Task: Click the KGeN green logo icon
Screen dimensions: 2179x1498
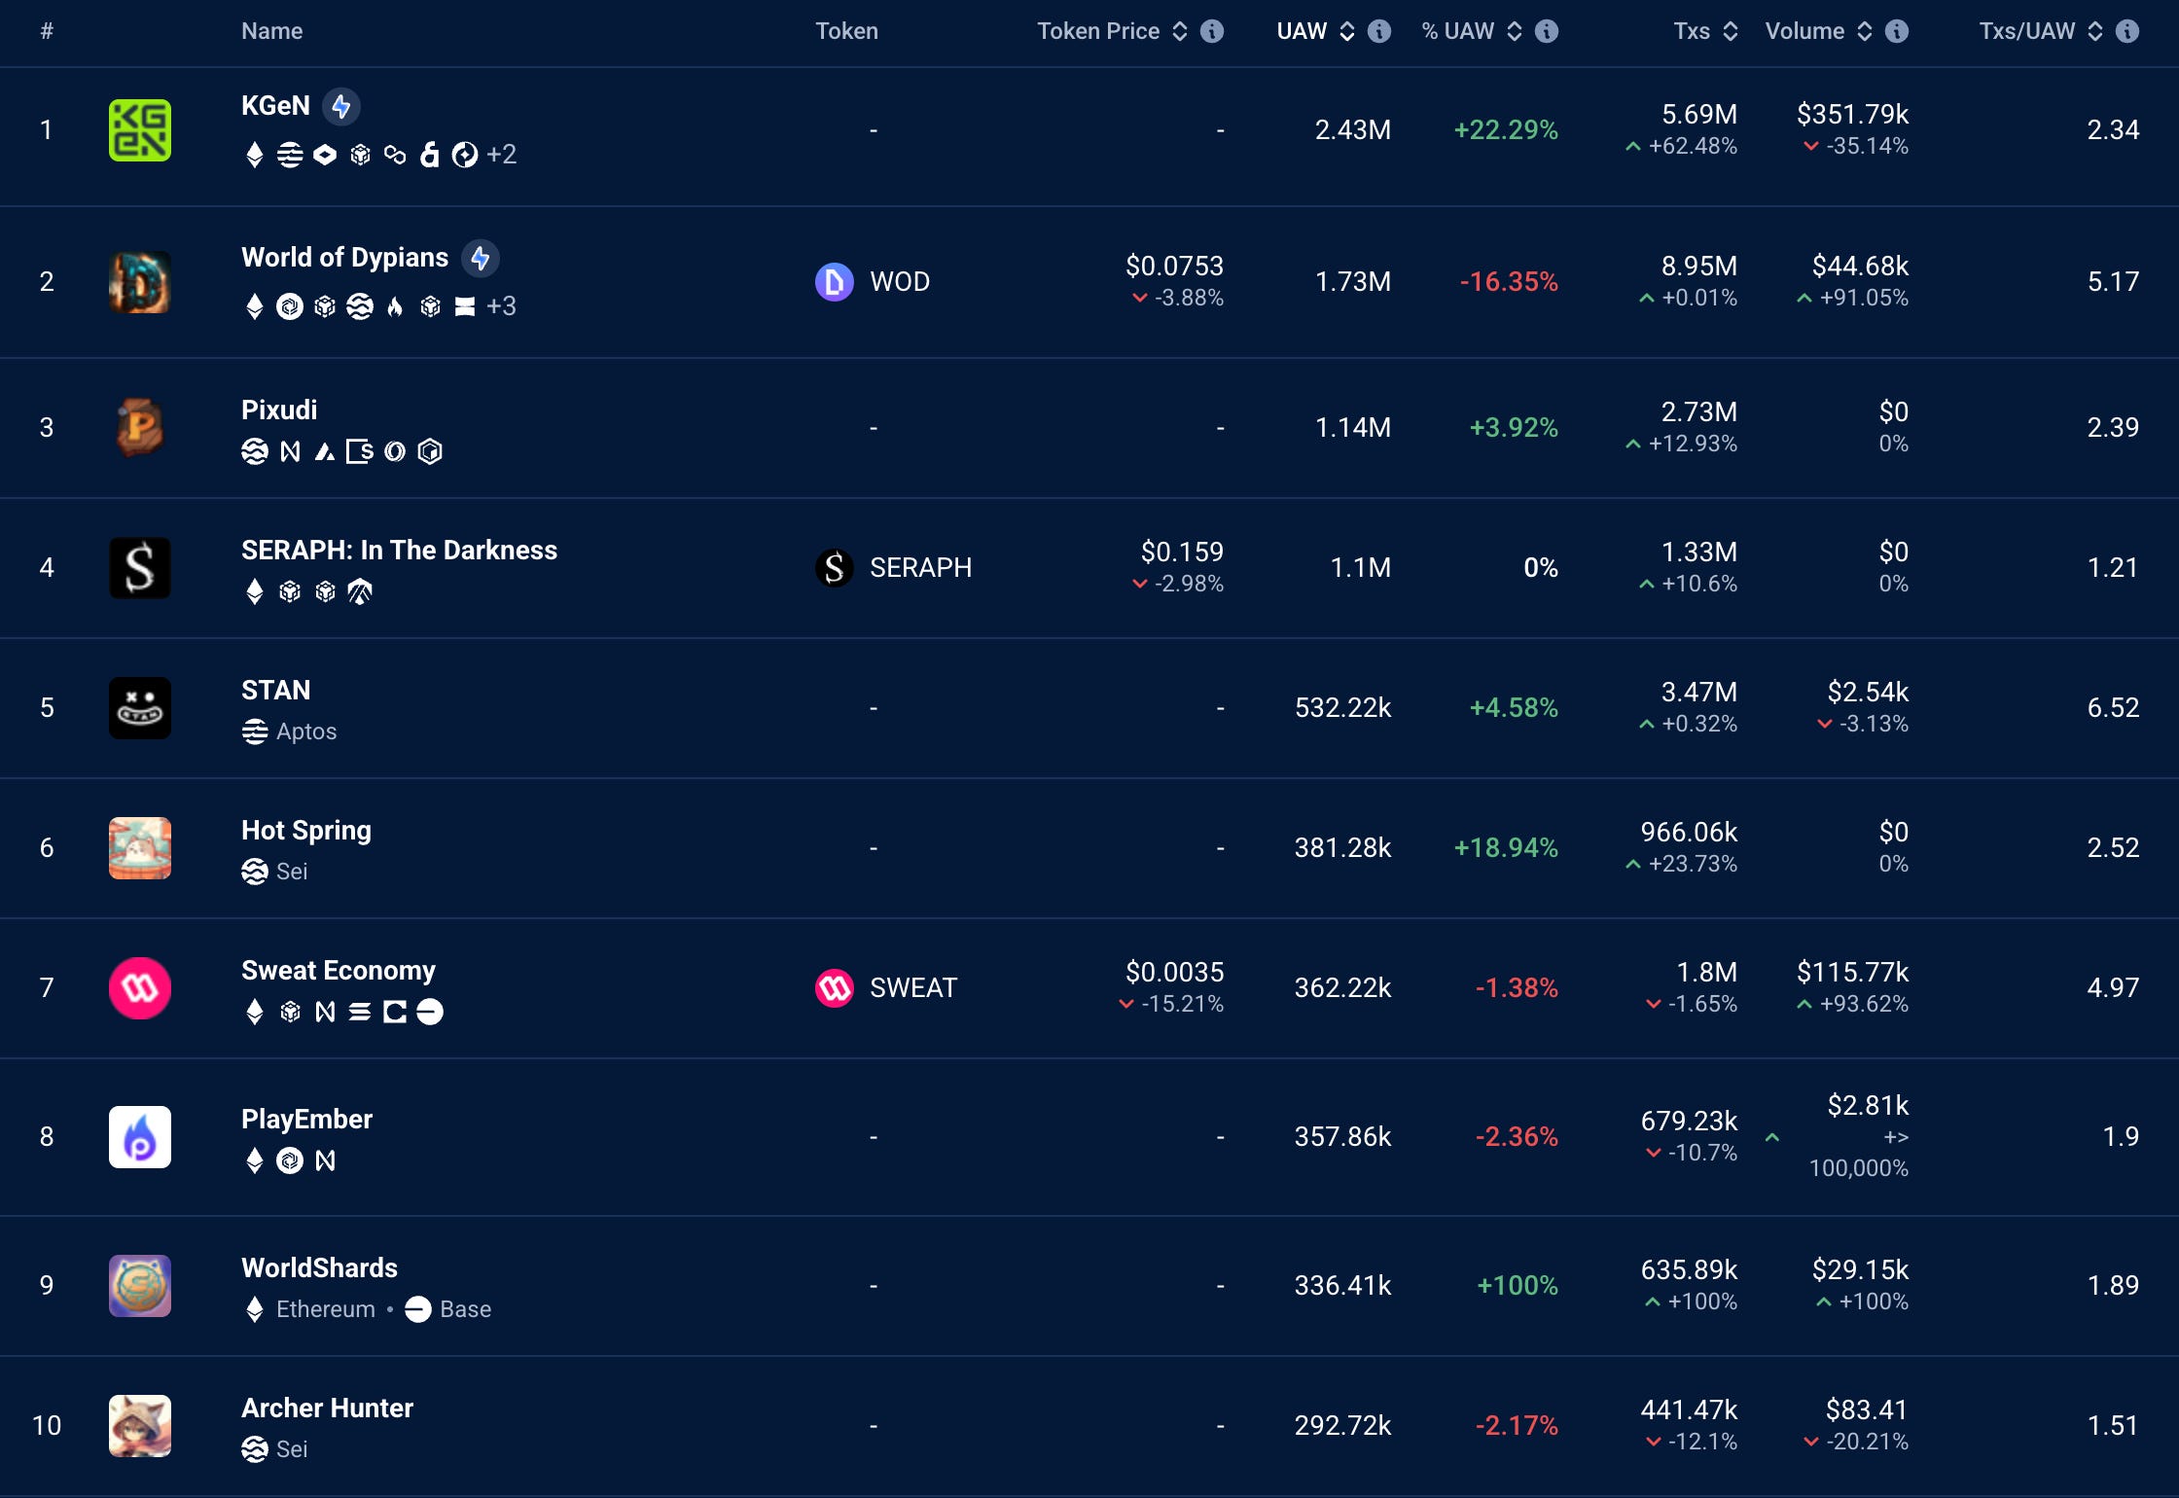Action: pyautogui.click(x=139, y=130)
